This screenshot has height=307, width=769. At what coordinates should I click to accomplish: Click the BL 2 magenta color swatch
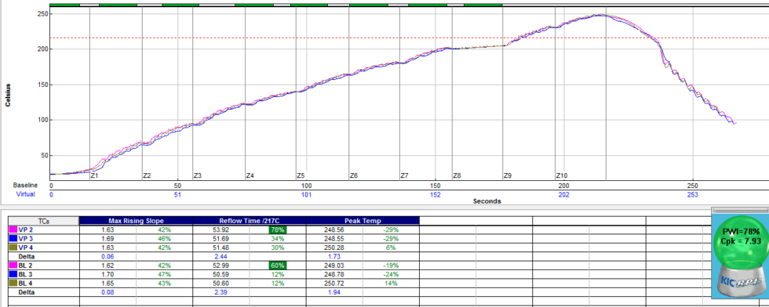click(x=13, y=265)
